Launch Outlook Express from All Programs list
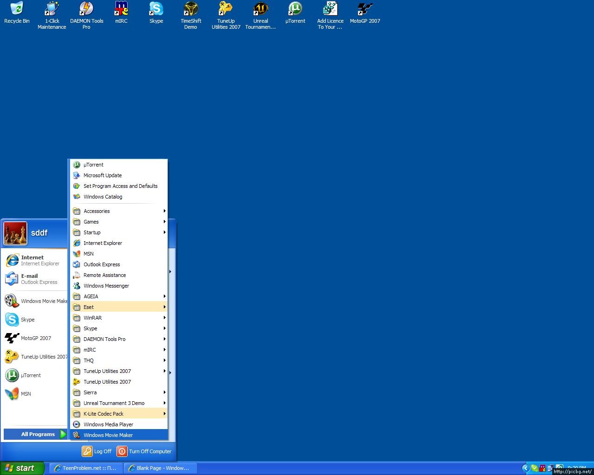Image resolution: width=594 pixels, height=475 pixels. pos(119,264)
